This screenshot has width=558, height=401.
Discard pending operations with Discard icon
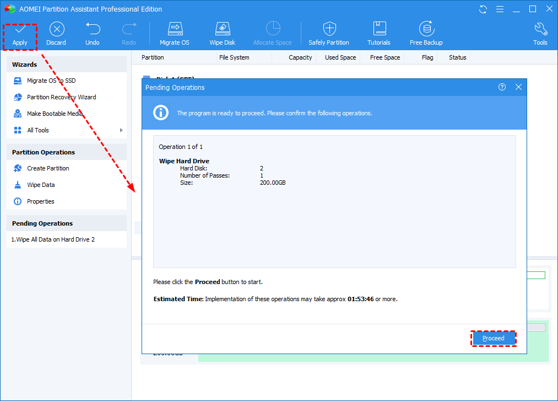click(x=57, y=29)
